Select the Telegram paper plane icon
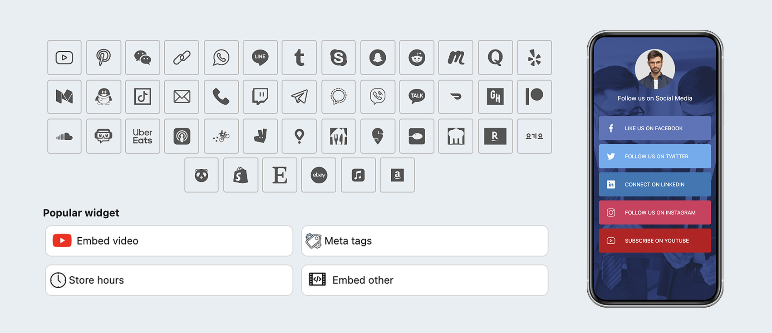 [299, 97]
